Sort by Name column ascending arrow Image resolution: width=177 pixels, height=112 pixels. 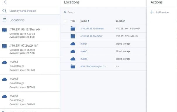tap(88, 21)
